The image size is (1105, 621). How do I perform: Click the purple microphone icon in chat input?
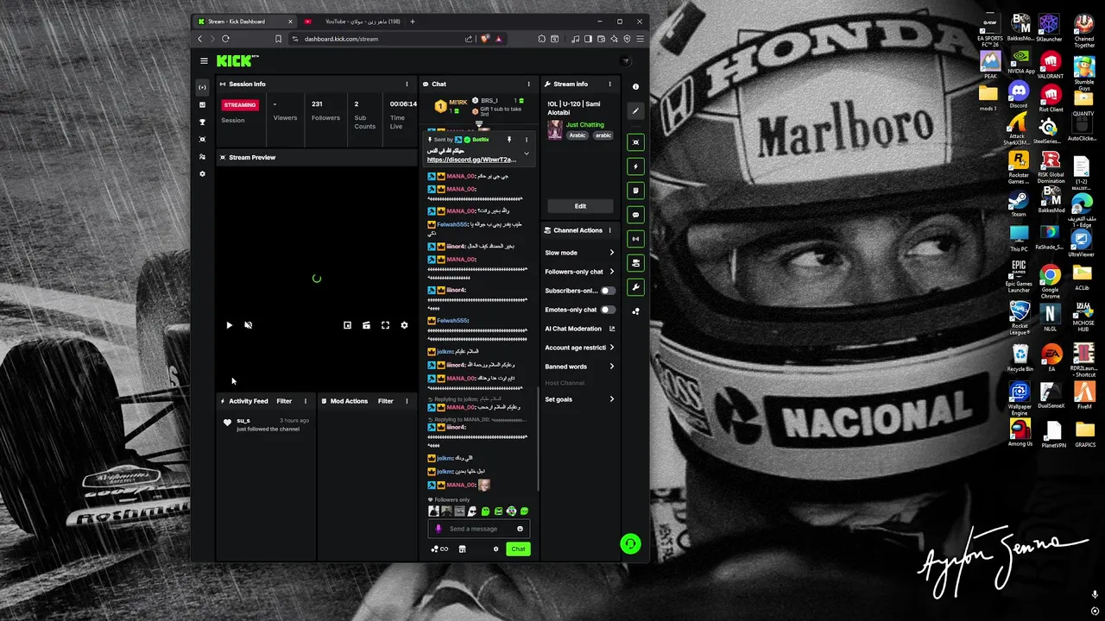[x=439, y=529]
